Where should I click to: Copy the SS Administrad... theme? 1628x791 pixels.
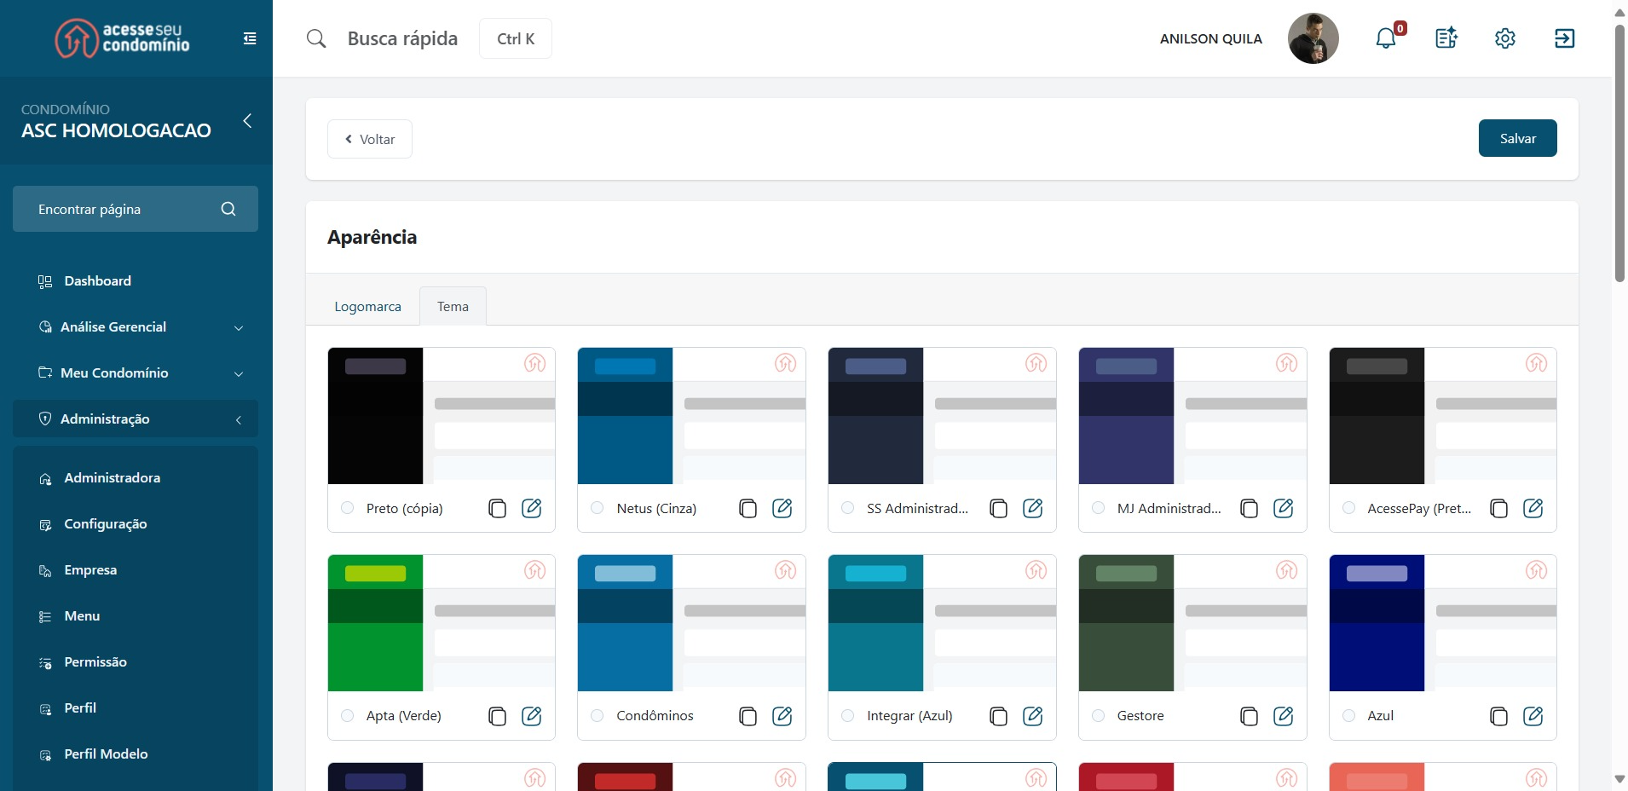[x=998, y=509]
